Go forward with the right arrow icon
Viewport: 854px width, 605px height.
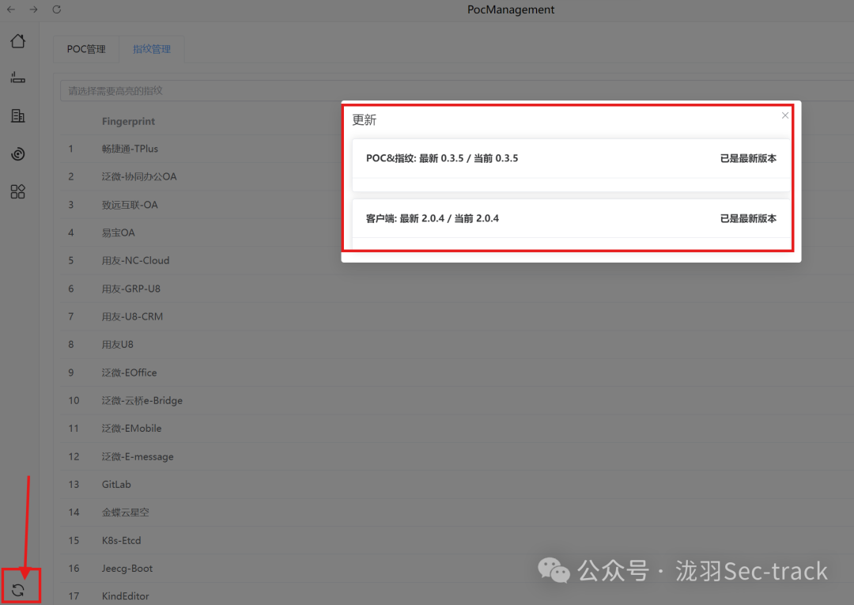coord(34,9)
